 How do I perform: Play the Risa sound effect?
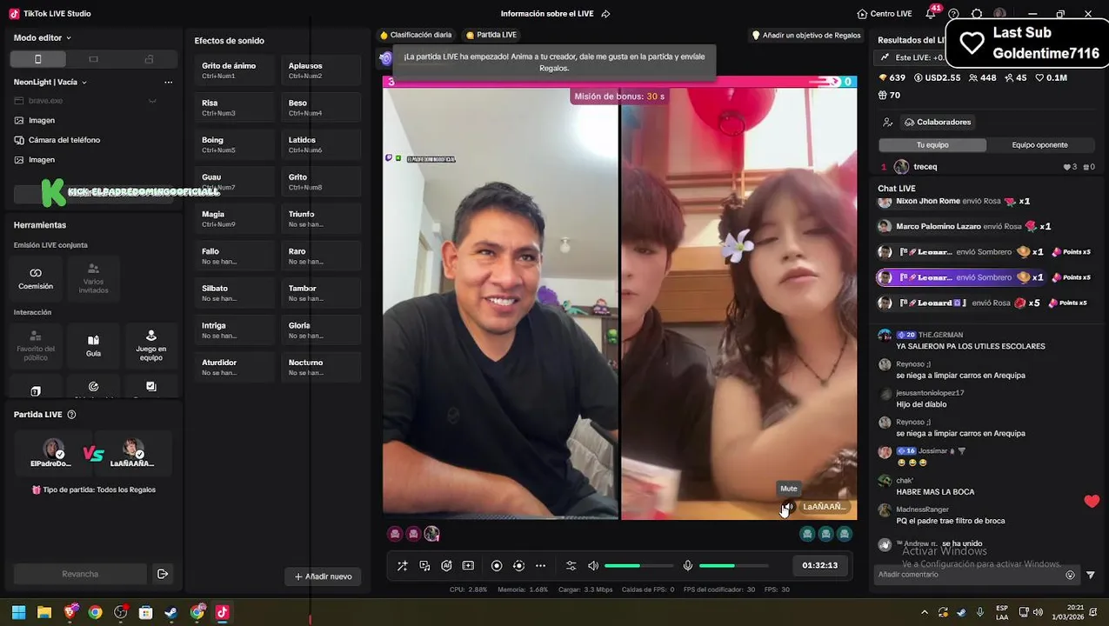click(235, 108)
